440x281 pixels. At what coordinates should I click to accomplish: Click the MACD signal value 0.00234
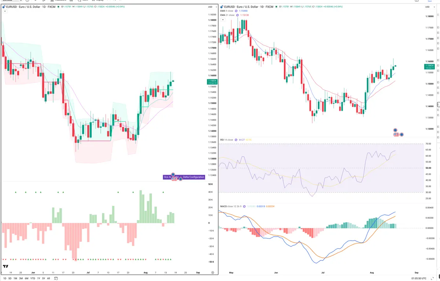pos(270,207)
